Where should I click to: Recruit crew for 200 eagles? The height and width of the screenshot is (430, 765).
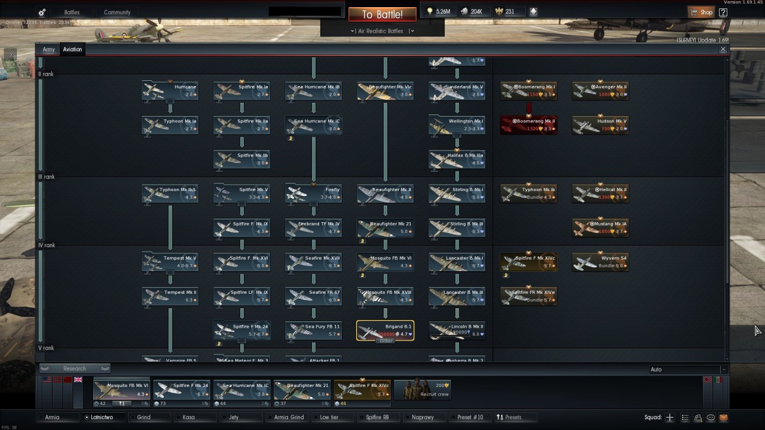click(423, 389)
